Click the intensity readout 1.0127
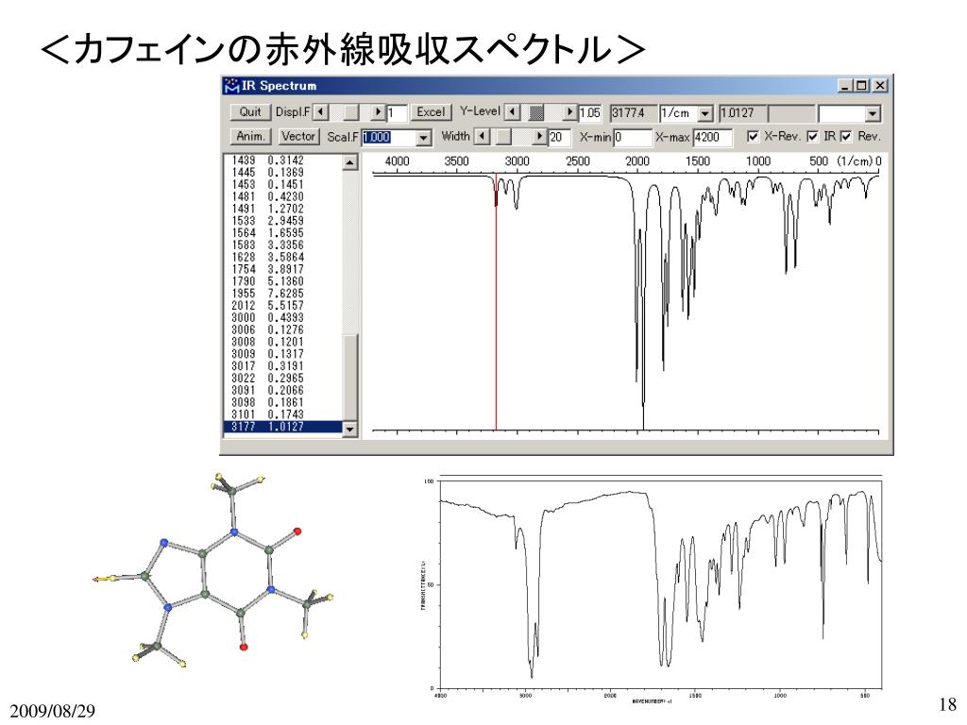The height and width of the screenshot is (725, 967). pos(742,113)
